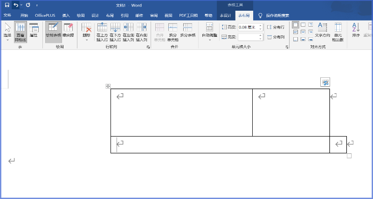This screenshot has height=199, width=373.
Task: Click 分布行 to distribute rows
Action: pos(276,27)
